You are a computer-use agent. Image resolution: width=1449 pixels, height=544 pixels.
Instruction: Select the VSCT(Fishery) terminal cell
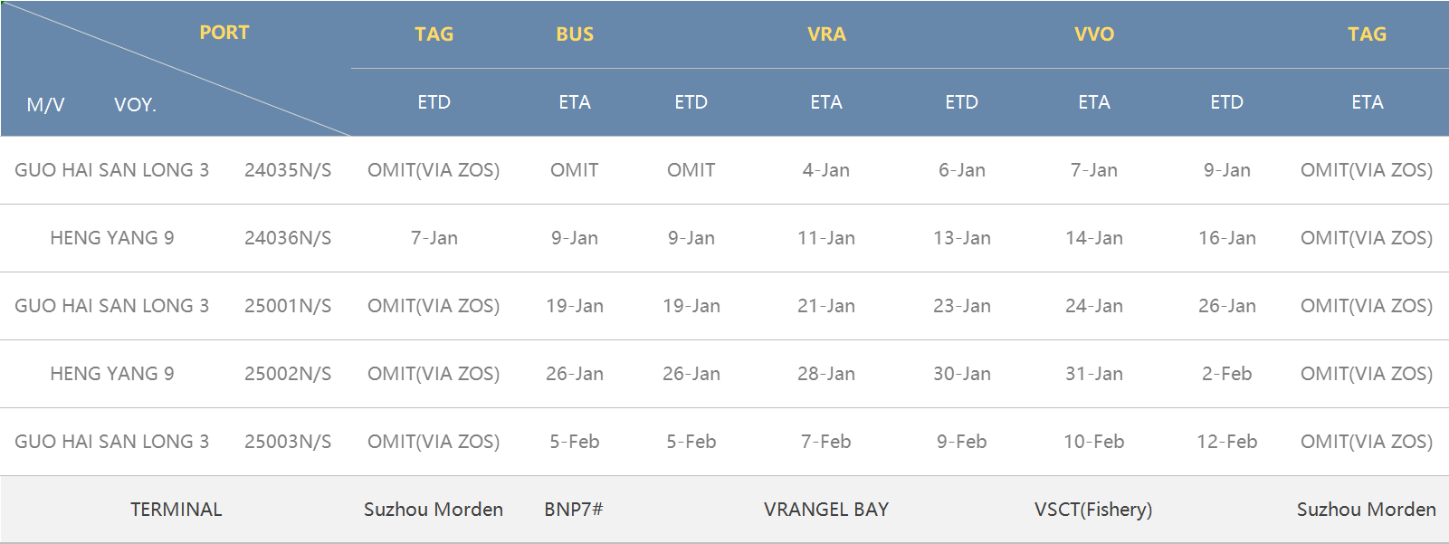click(x=1093, y=510)
